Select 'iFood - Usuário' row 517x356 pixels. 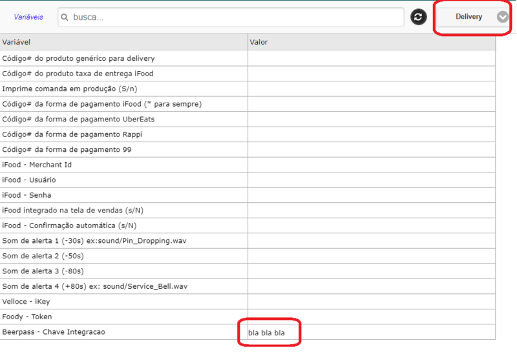pyautogui.click(x=248, y=180)
